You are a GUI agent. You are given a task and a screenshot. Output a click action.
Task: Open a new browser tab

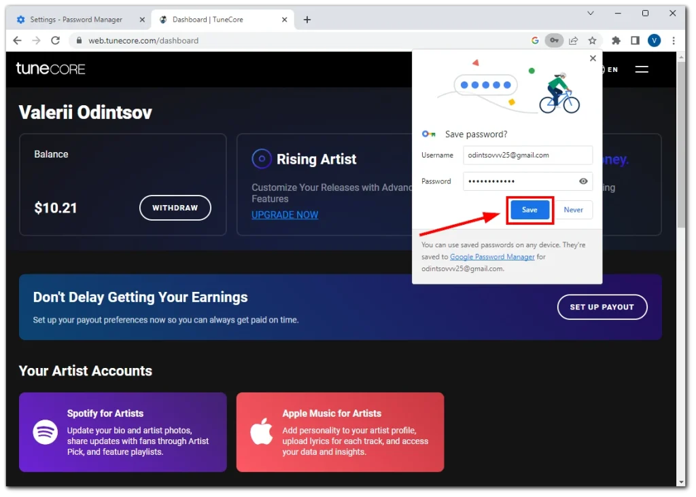307,20
